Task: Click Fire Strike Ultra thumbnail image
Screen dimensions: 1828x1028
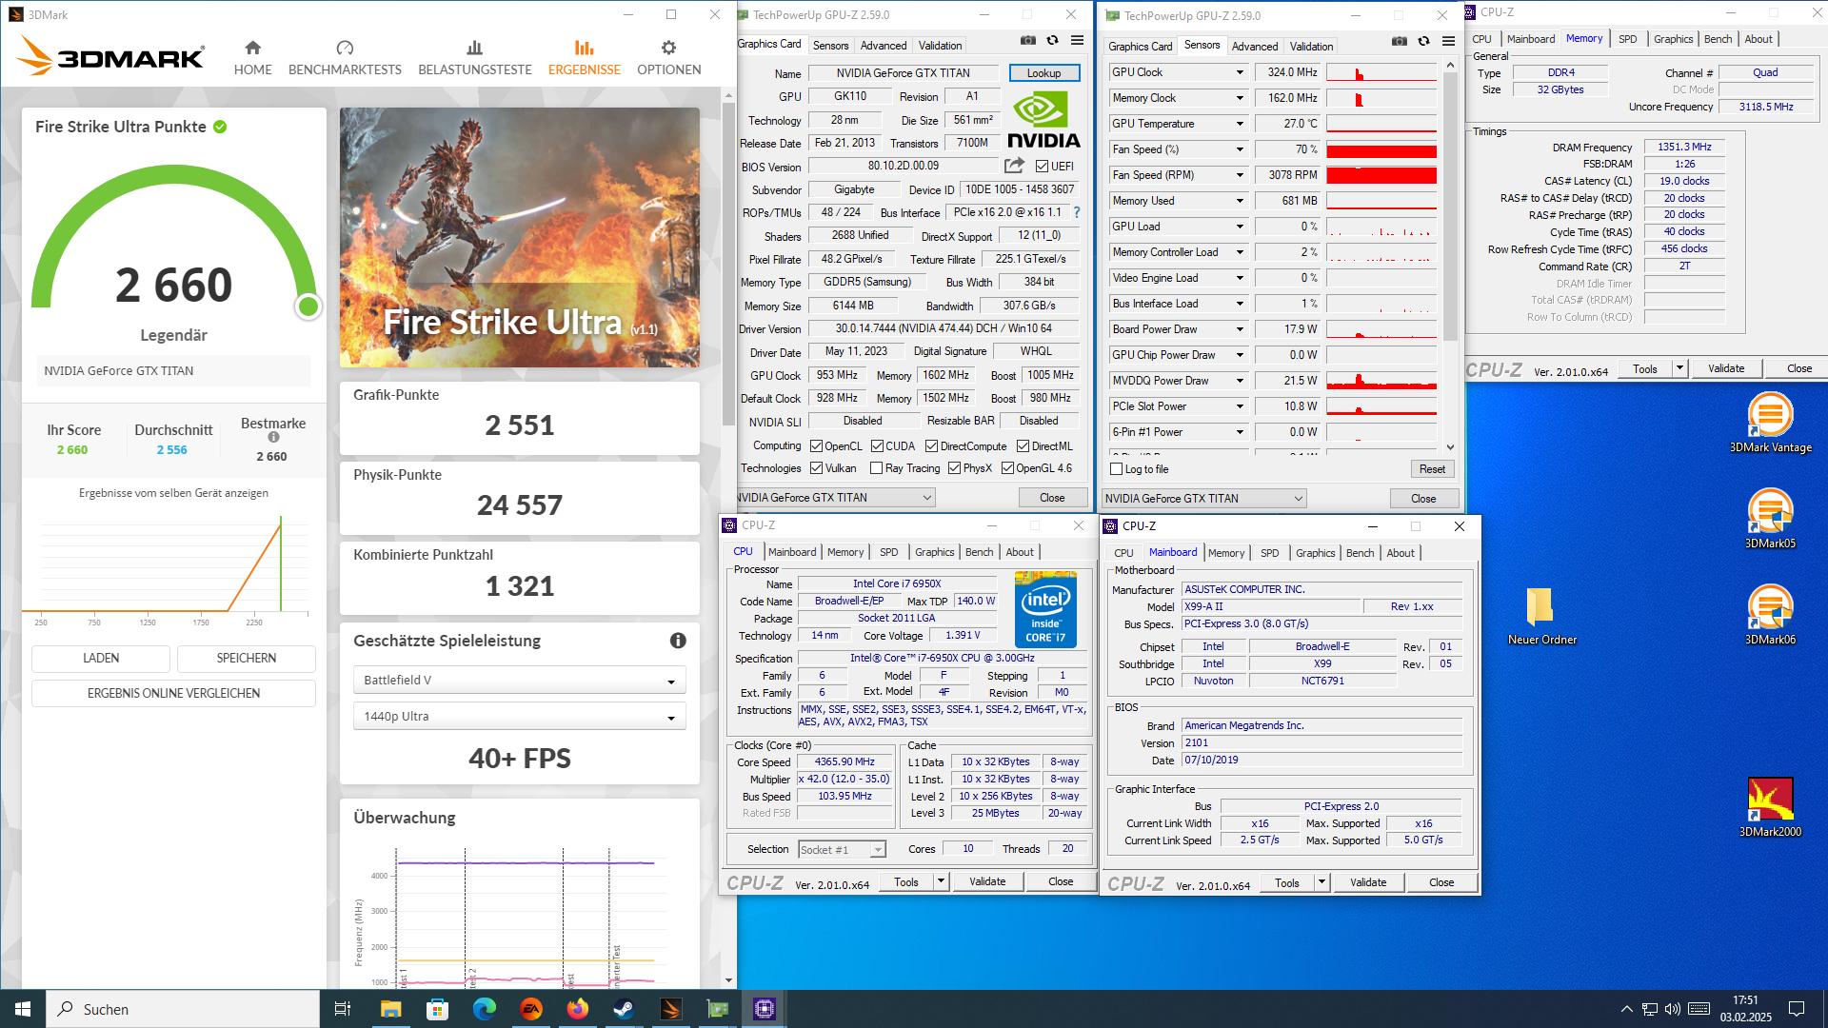Action: tap(520, 237)
